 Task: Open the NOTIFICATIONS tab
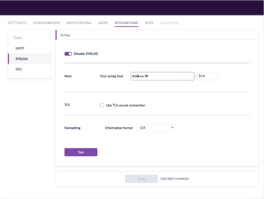[x=79, y=23]
